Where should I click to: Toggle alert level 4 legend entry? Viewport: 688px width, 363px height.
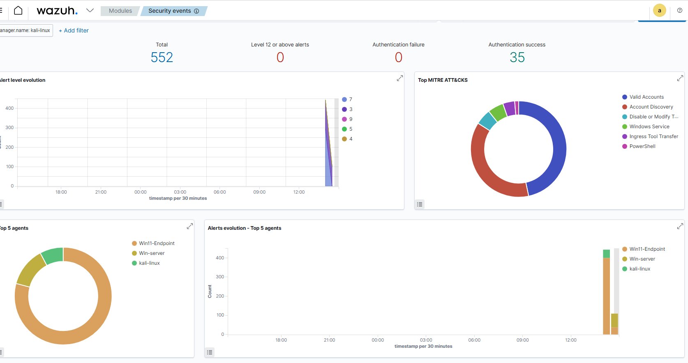(x=347, y=139)
